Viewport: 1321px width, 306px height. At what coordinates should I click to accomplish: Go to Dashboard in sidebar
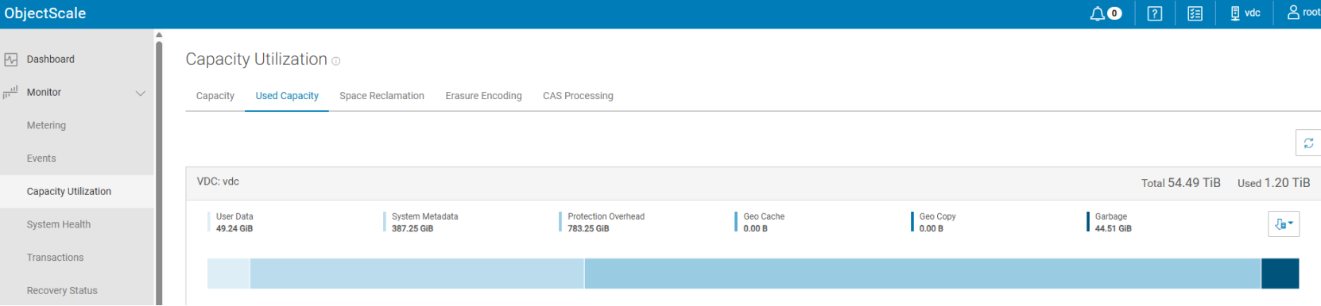point(51,59)
